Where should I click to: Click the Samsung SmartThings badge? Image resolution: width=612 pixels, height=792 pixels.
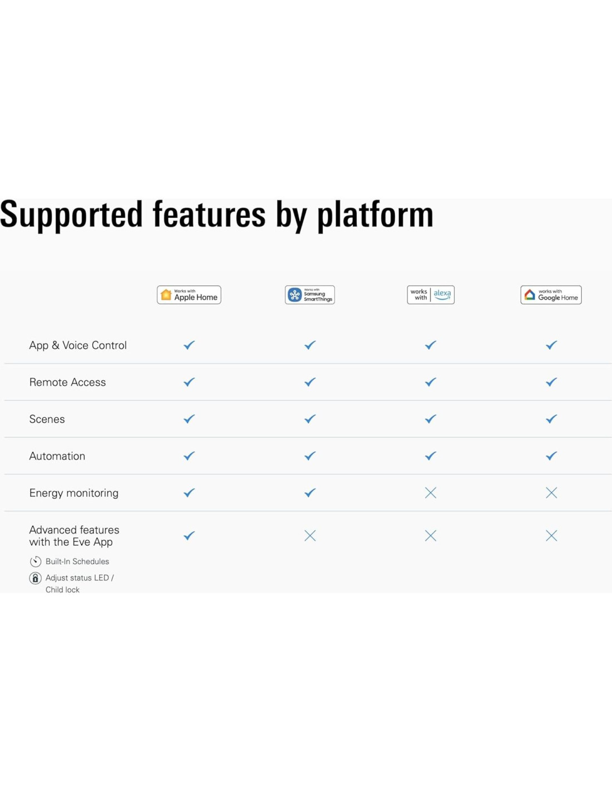tap(310, 295)
